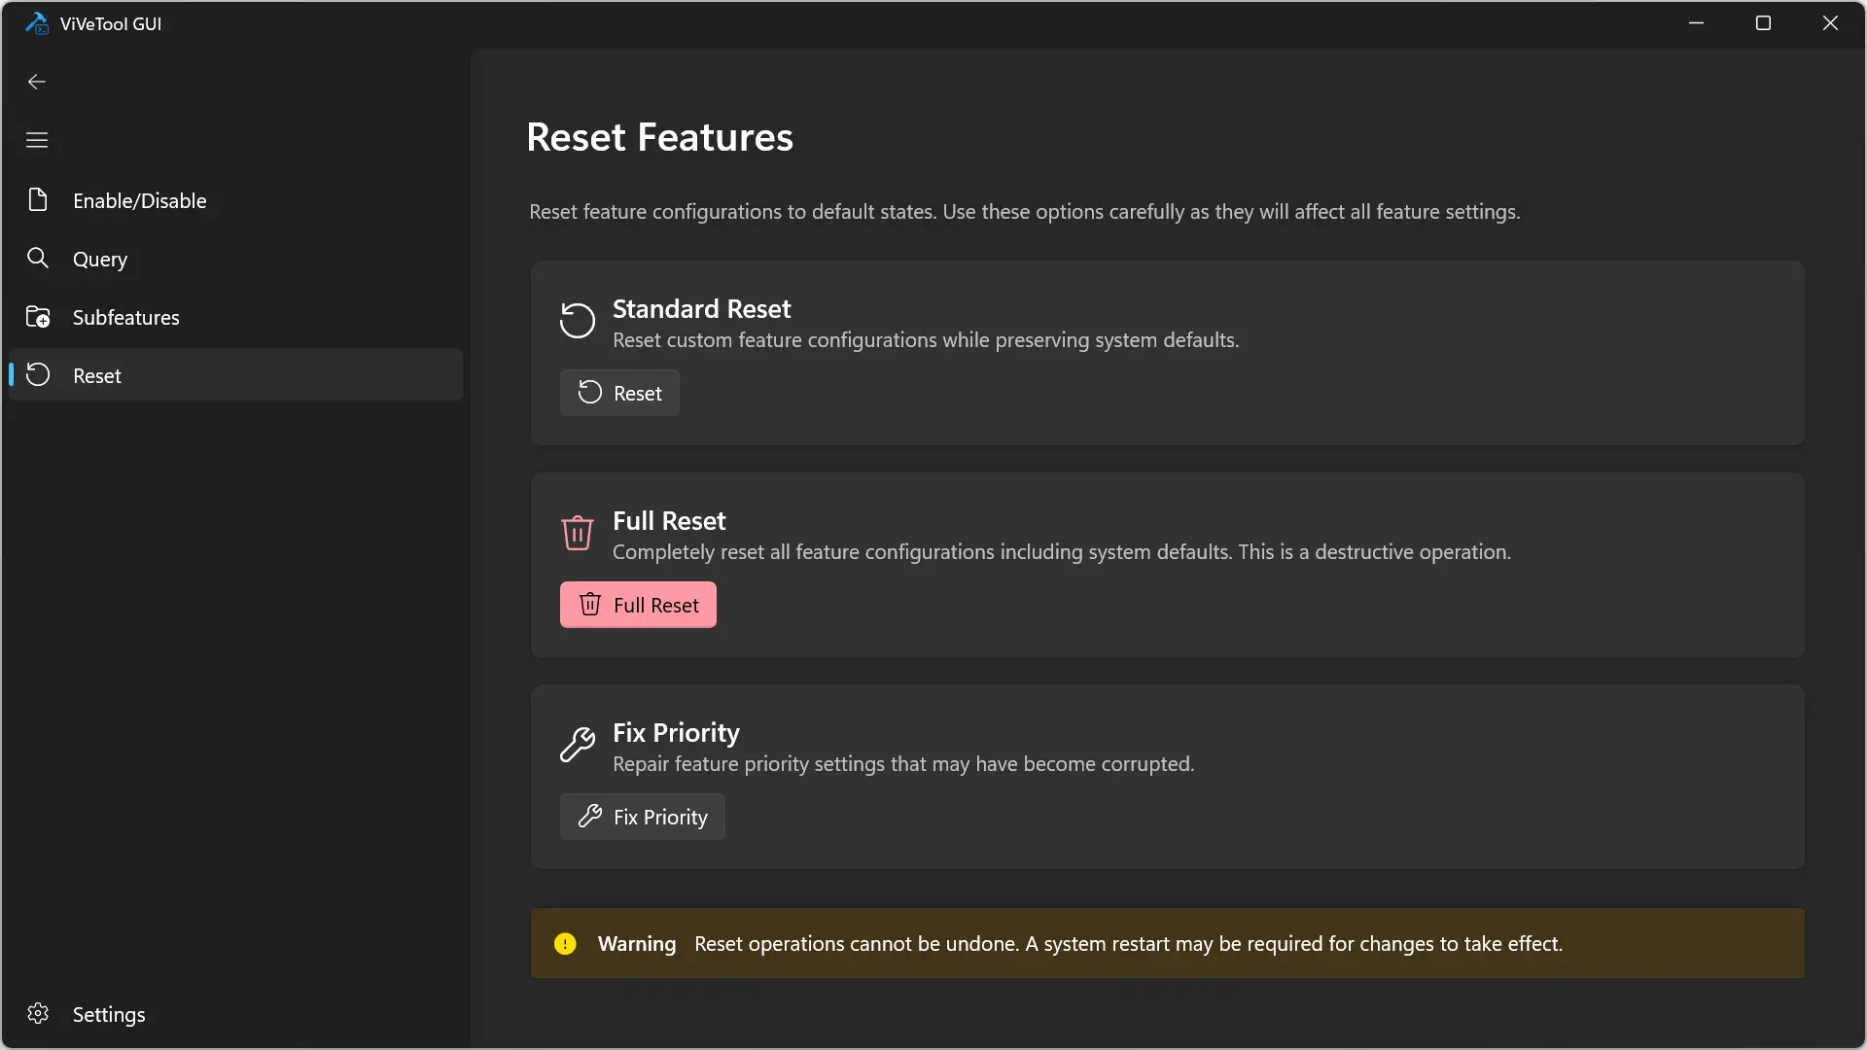The width and height of the screenshot is (1867, 1050).
Task: Open the Enable/Disable page
Action: [235, 200]
